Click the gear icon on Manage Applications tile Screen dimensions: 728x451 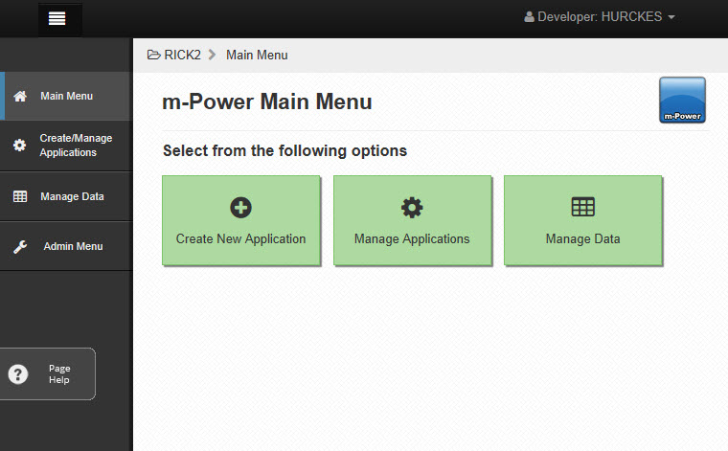(412, 208)
